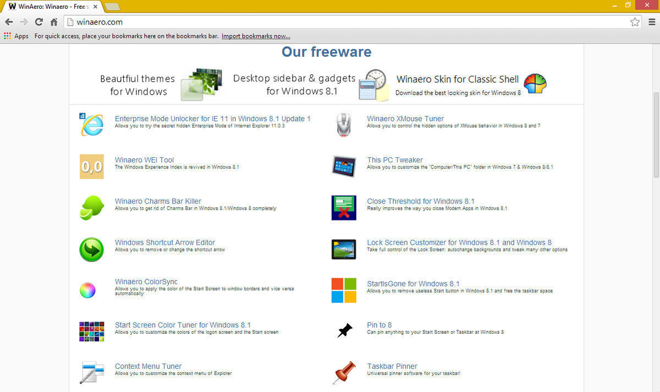
Task: Open Pin to 8 link
Action: (380, 325)
